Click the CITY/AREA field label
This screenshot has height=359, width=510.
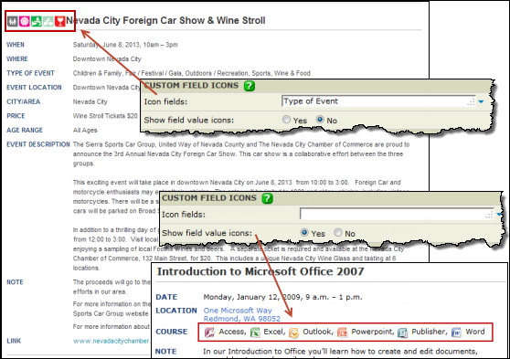point(23,101)
